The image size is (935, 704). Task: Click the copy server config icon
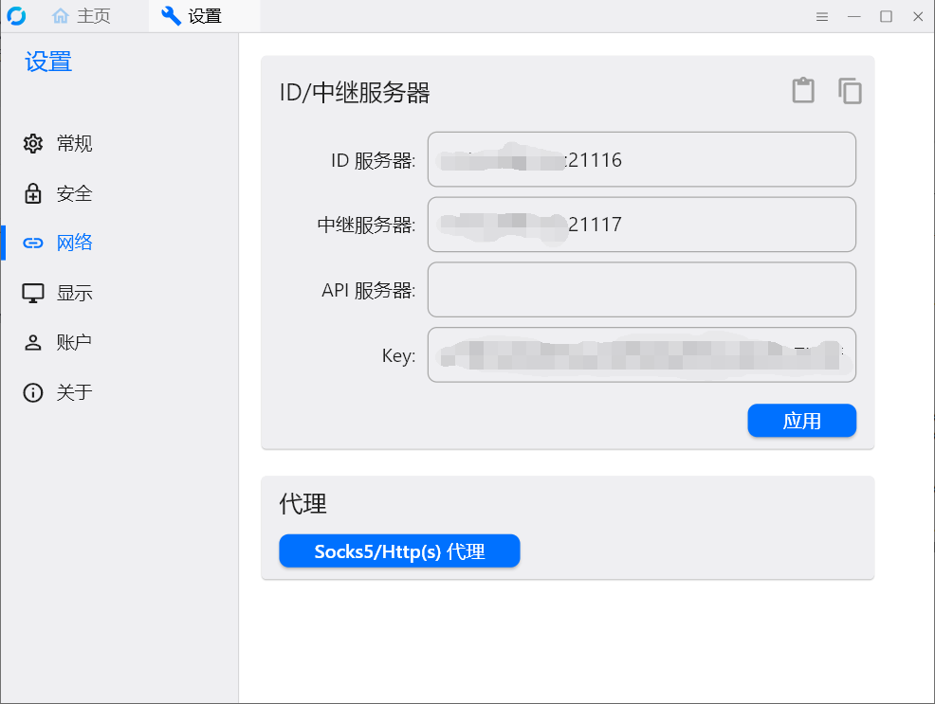tap(850, 91)
